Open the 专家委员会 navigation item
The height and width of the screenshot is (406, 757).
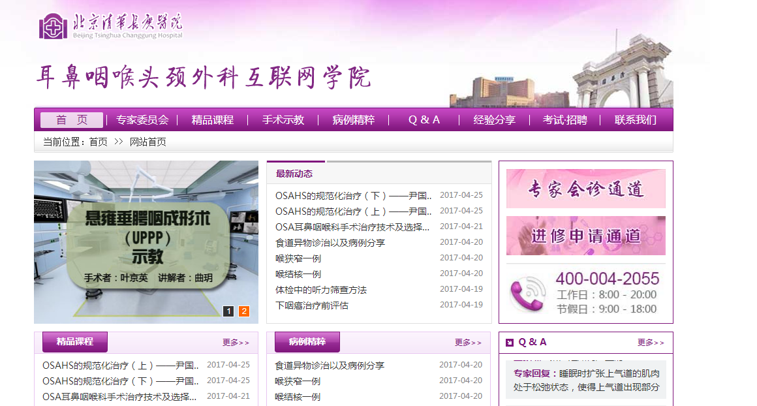pos(142,120)
